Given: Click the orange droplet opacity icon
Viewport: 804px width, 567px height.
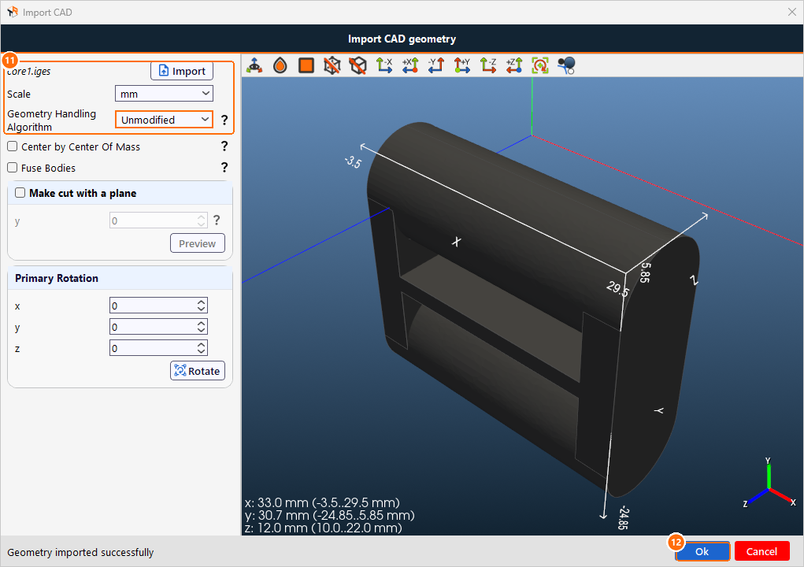Looking at the screenshot, I should [280, 65].
